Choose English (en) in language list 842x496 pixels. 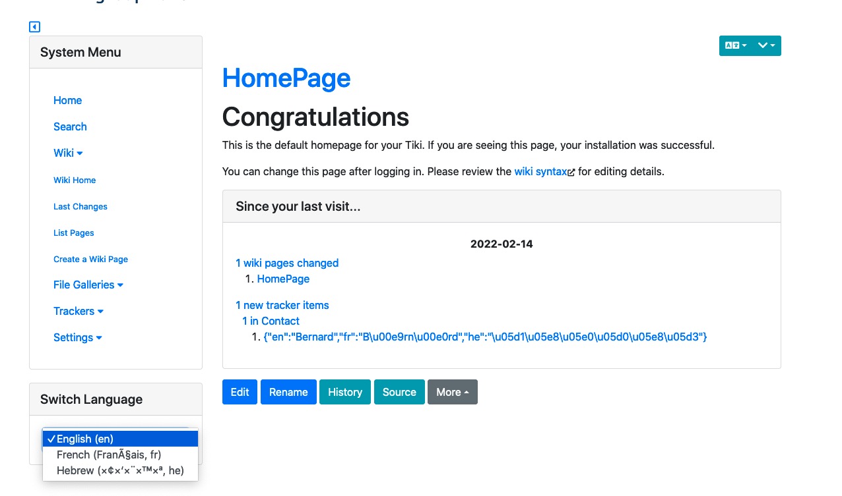pos(120,439)
